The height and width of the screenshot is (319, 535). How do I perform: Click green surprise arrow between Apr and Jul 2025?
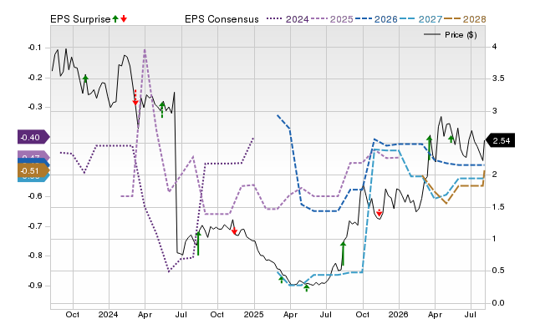pyautogui.click(x=307, y=288)
